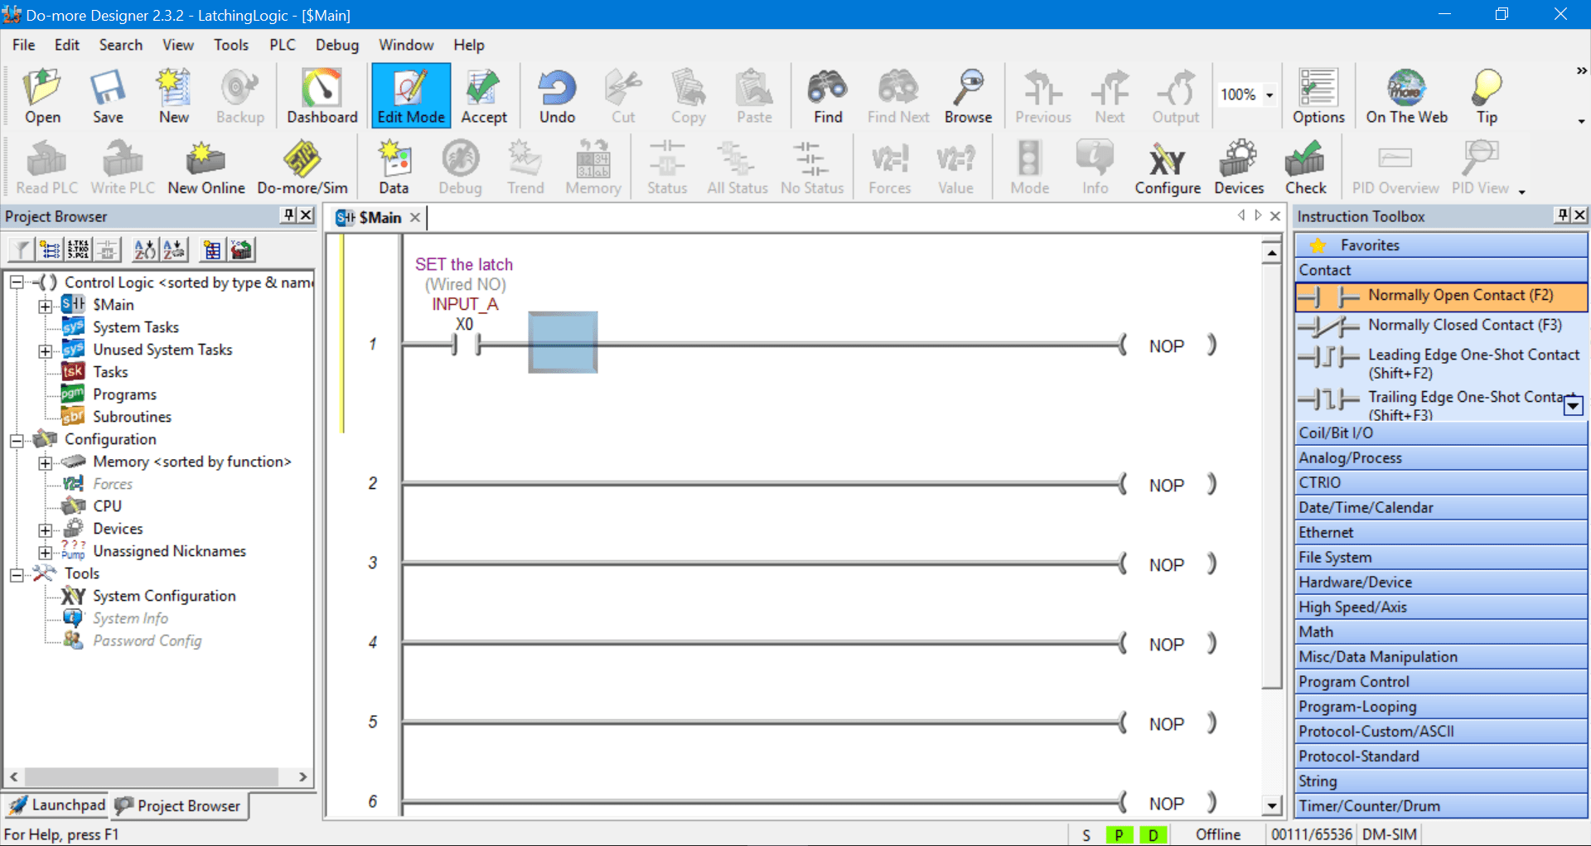This screenshot has width=1591, height=846.
Task: Run a syntax check via the Check icon
Action: point(1303,164)
